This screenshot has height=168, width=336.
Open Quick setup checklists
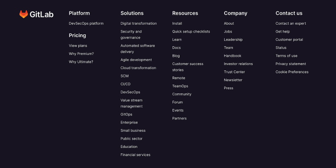coord(191,32)
